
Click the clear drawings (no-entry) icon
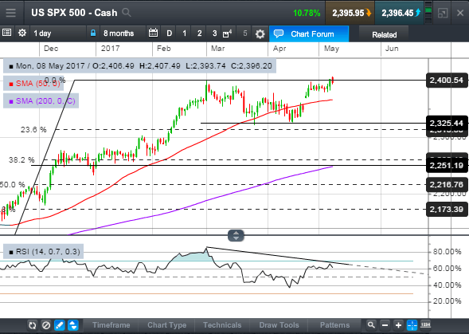click(46, 325)
